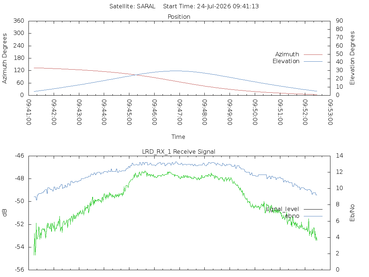Click the Start Time header text
Screen dimensions: 369x277
tap(211, 6)
